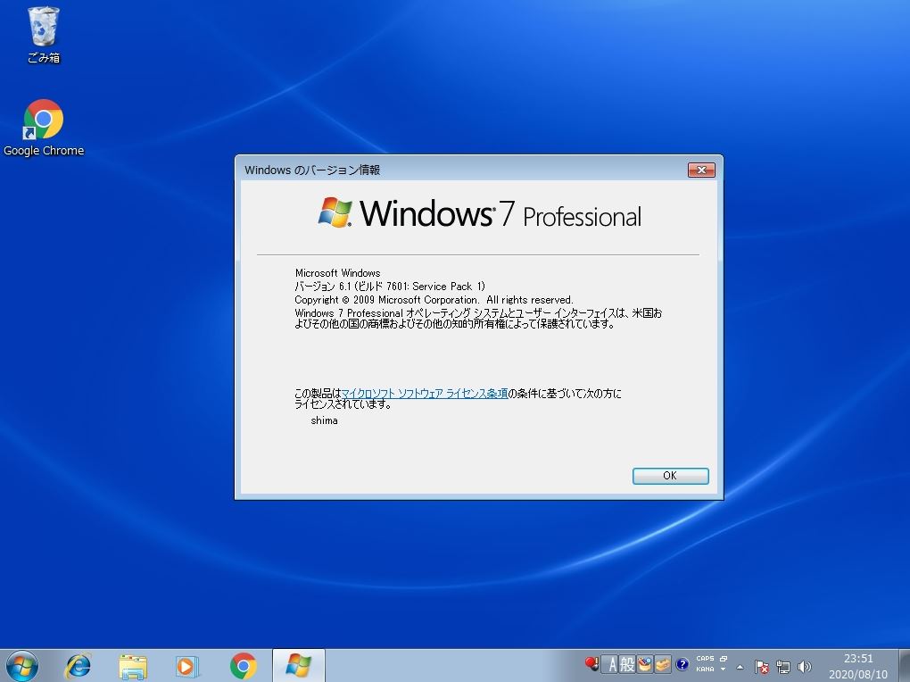Click the red IME language bar icon
Screen dimensions: 910x682
pyautogui.click(x=592, y=663)
